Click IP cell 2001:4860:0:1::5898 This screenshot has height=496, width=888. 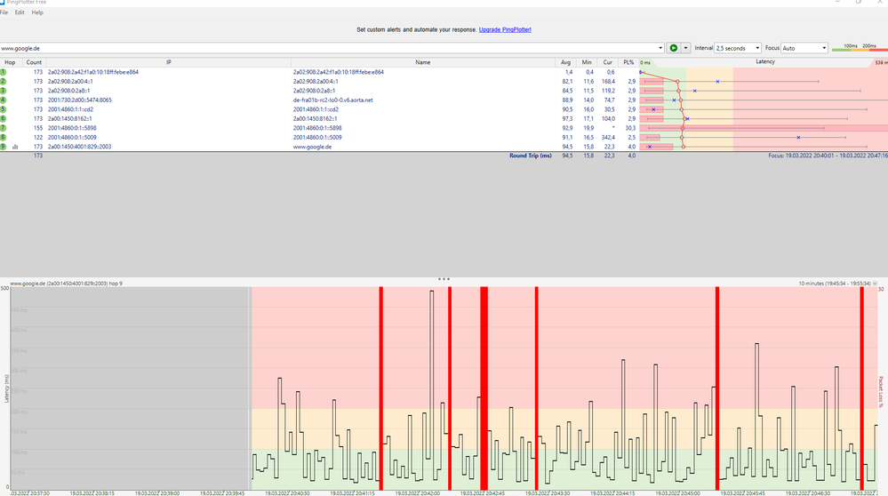pyautogui.click(x=72, y=128)
